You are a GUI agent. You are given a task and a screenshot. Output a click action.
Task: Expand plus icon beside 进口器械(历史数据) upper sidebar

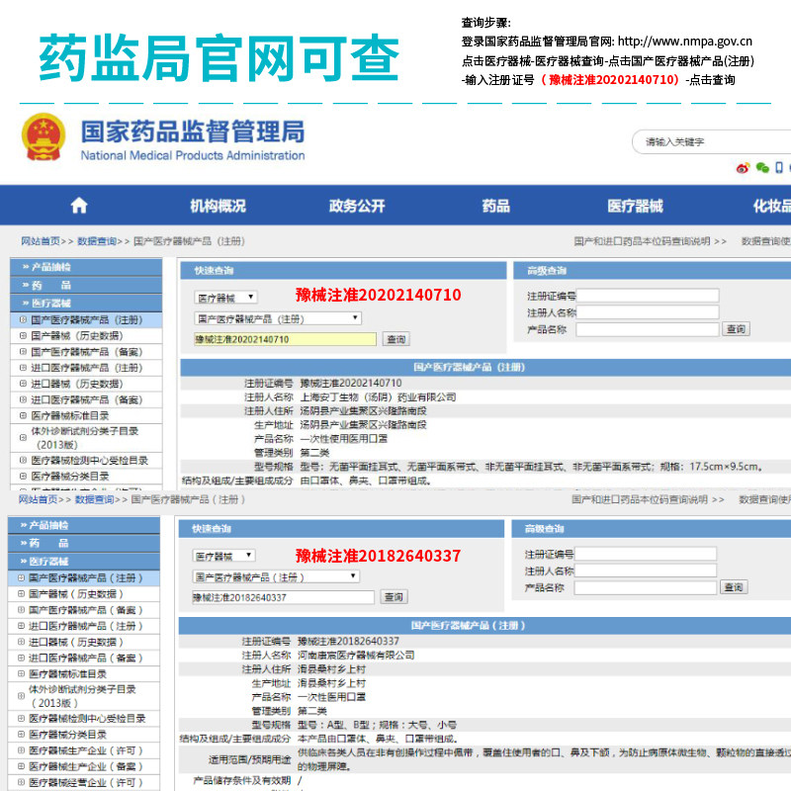pos(23,384)
